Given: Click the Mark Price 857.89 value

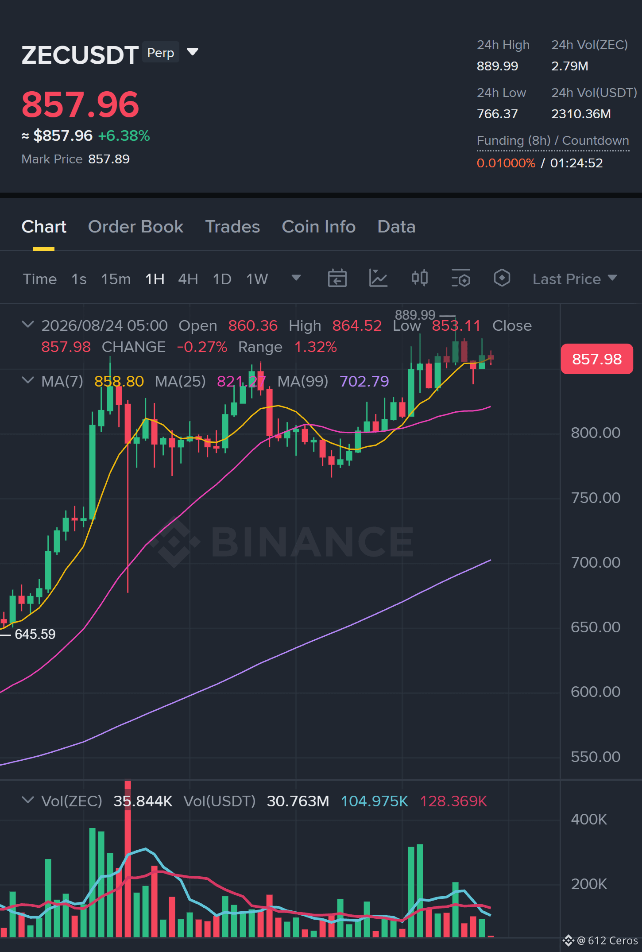Looking at the screenshot, I should 109,159.
